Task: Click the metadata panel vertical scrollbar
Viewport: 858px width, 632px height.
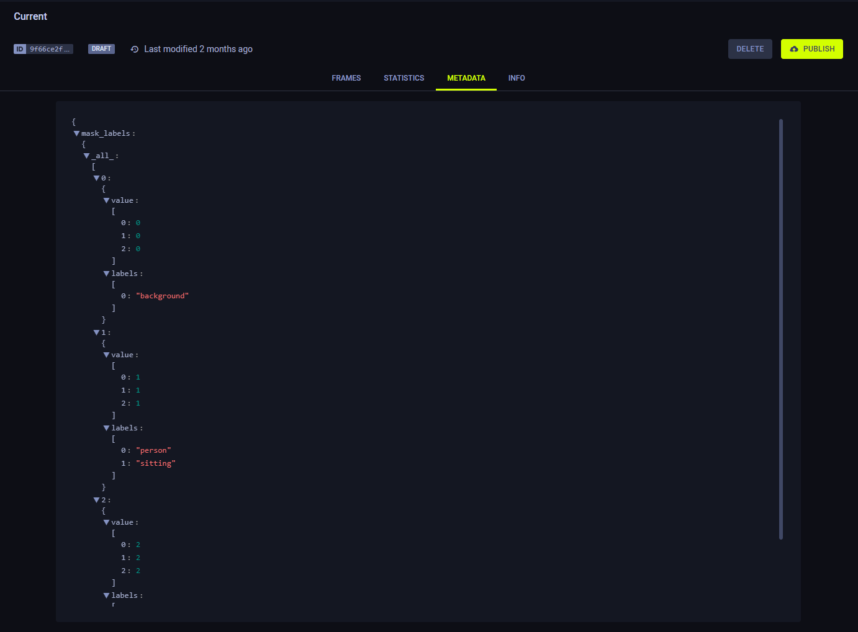Action: (780, 329)
